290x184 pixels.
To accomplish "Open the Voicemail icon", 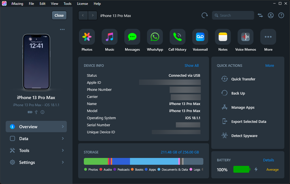I will coord(200,37).
